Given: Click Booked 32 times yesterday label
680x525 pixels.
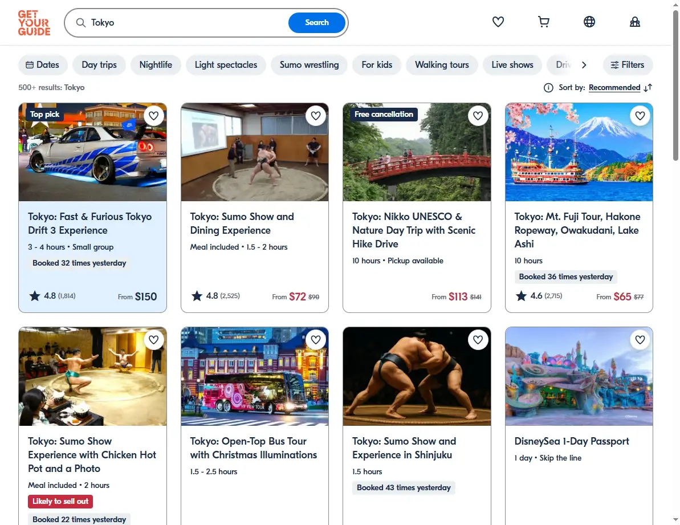Looking at the screenshot, I should [79, 263].
